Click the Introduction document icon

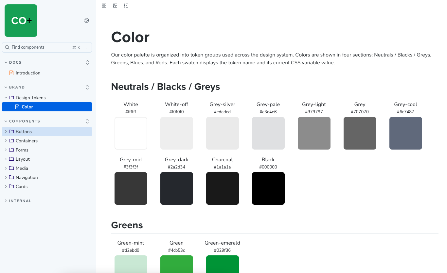tap(12, 73)
